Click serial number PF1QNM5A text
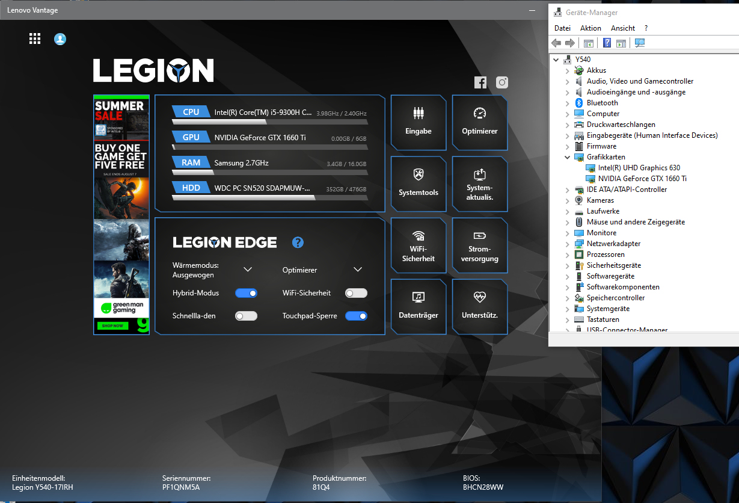This screenshot has width=739, height=503. click(x=181, y=487)
